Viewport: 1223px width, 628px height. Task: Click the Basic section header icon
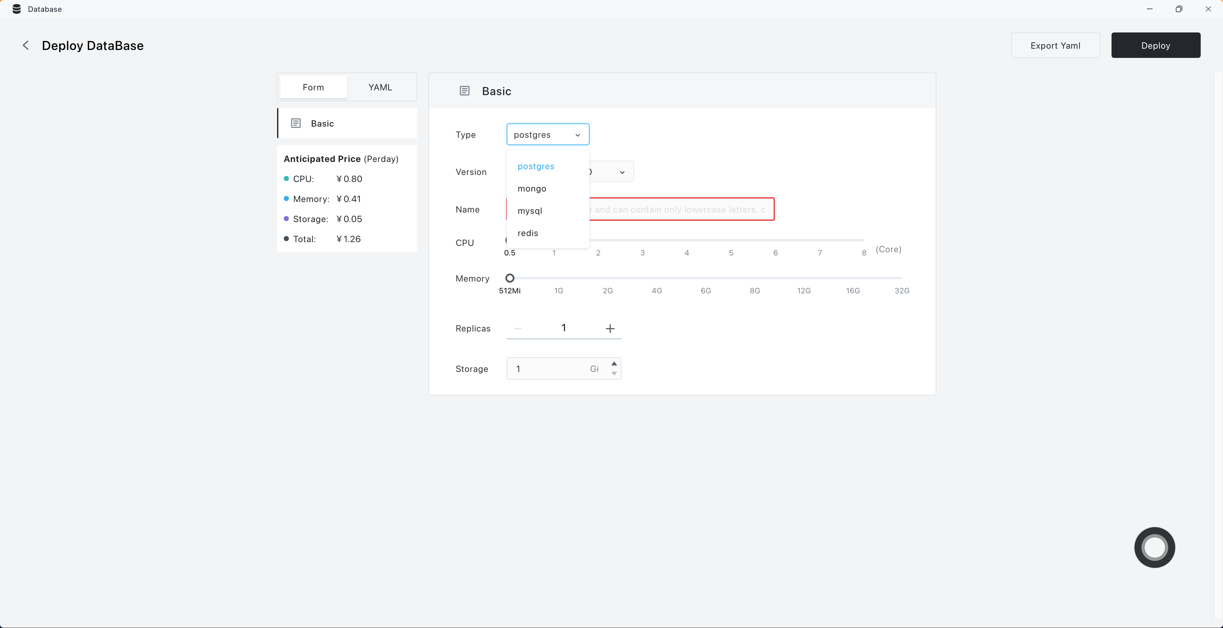[x=464, y=91]
